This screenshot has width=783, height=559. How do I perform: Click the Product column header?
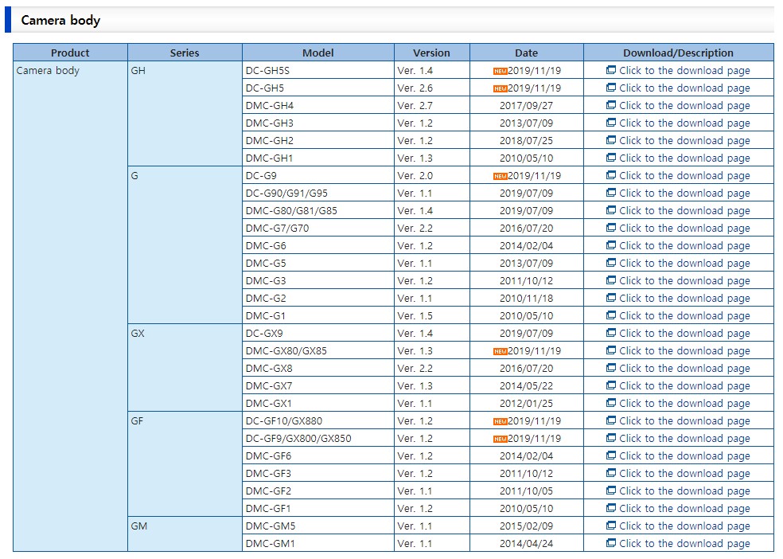[x=70, y=53]
